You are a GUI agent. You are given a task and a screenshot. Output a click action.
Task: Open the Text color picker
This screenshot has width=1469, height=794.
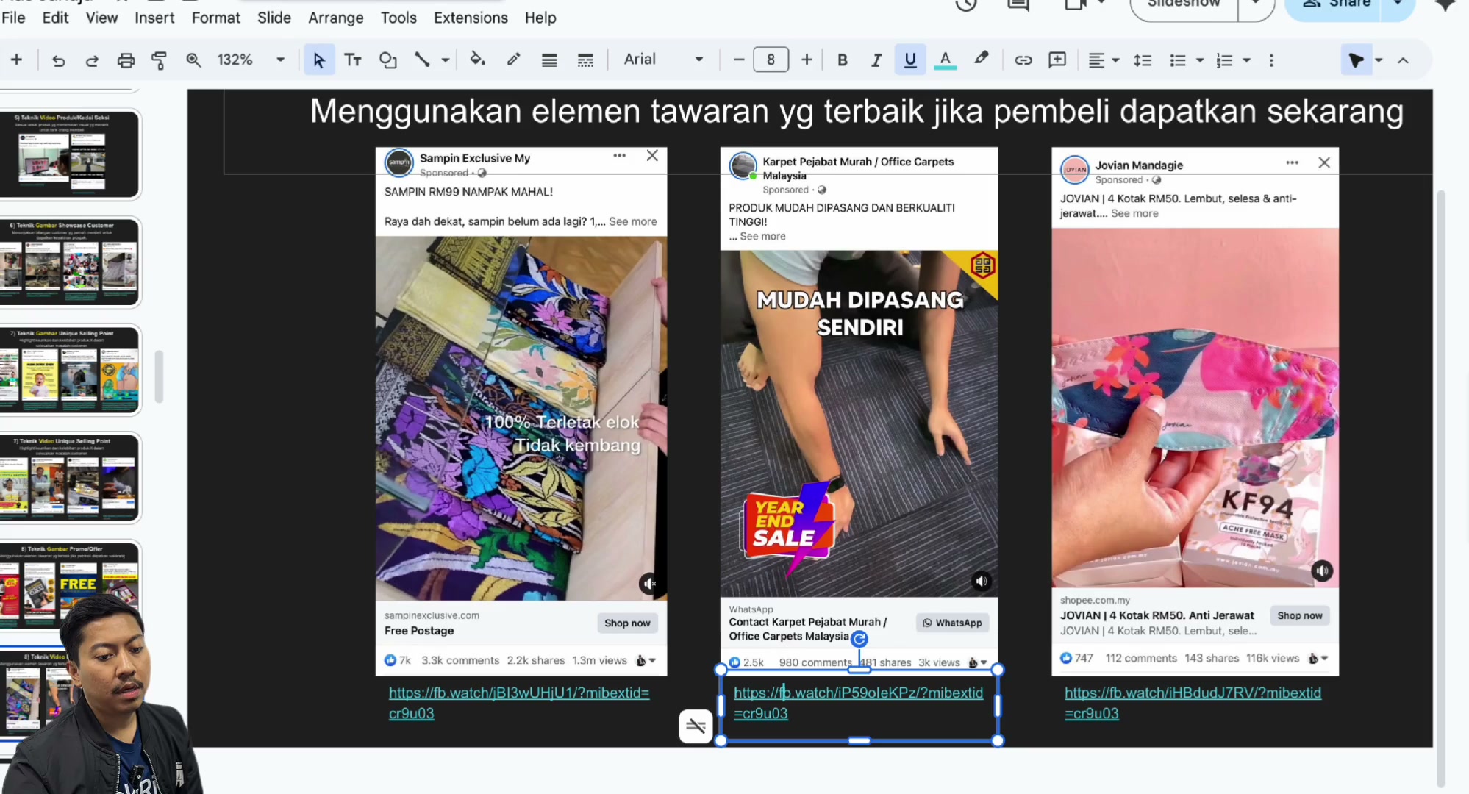(x=945, y=60)
